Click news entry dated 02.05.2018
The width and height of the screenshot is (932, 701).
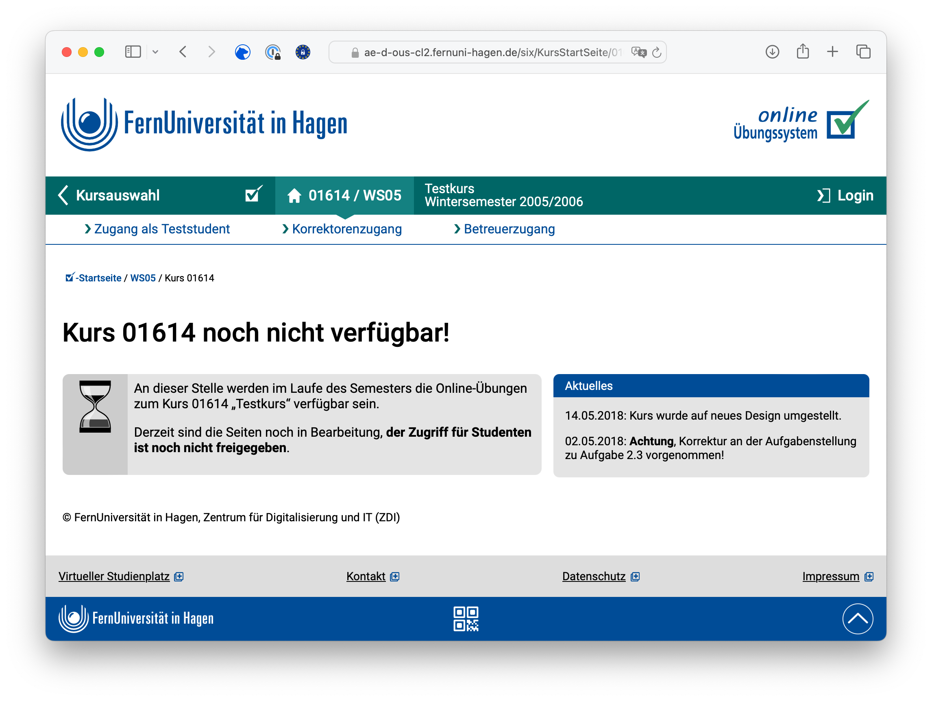coord(710,448)
